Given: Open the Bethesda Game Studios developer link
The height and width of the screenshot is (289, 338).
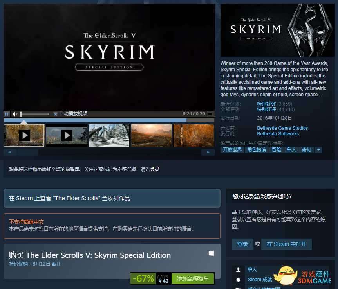Looking at the screenshot, I should pos(282,128).
